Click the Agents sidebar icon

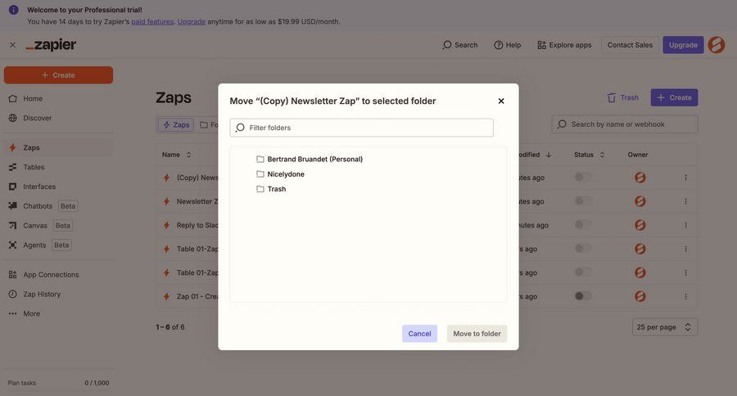pos(12,245)
